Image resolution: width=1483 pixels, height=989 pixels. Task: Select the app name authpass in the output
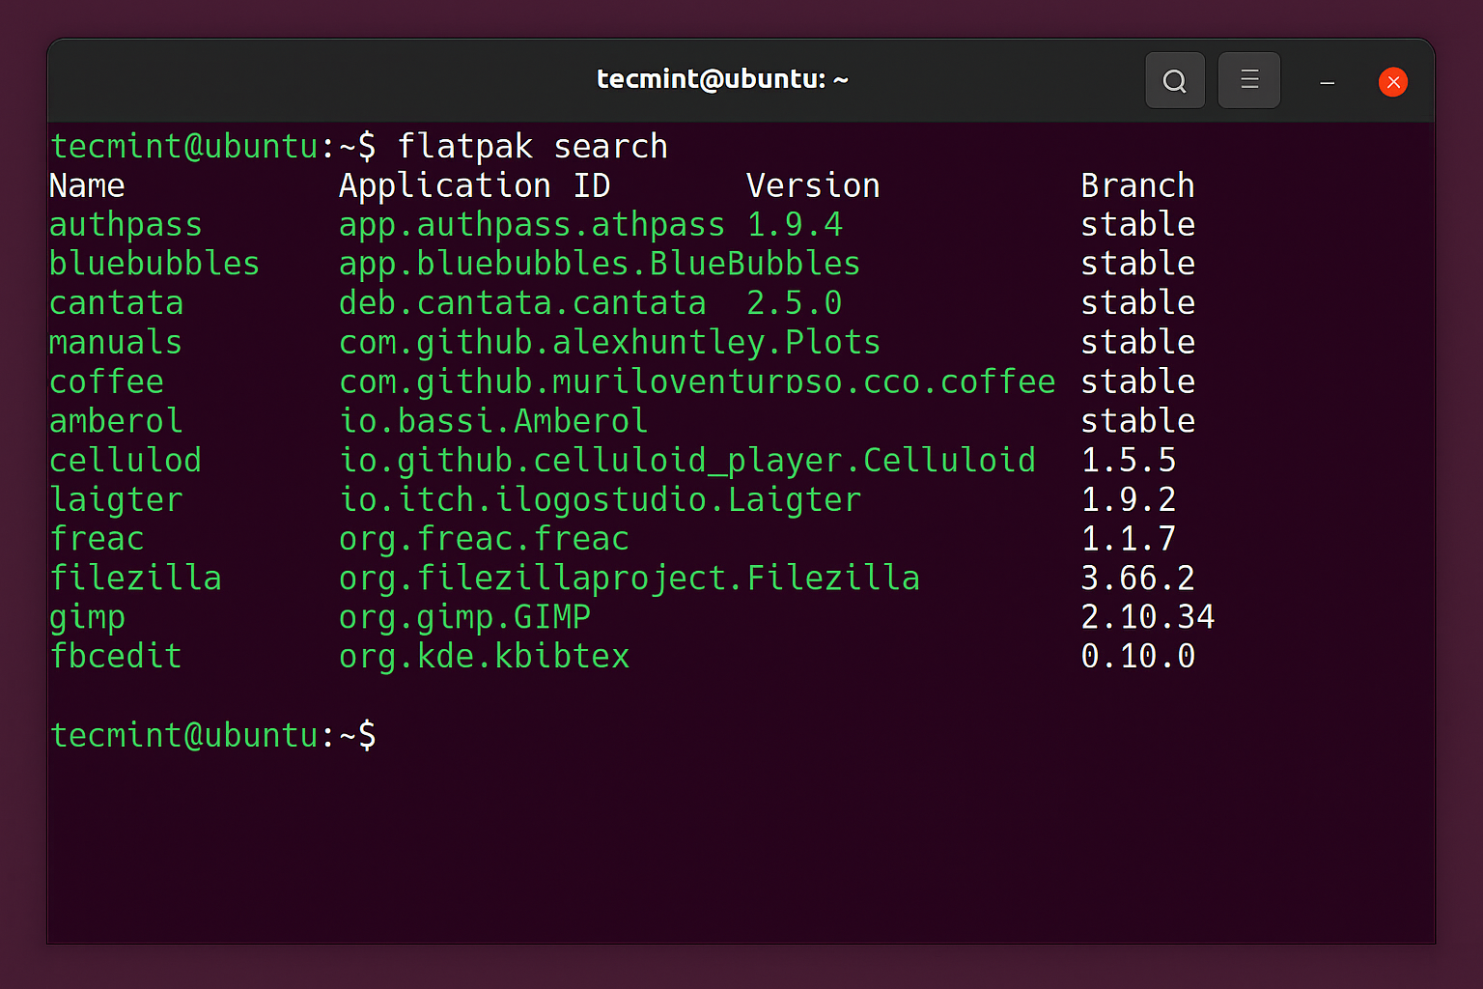tap(126, 224)
